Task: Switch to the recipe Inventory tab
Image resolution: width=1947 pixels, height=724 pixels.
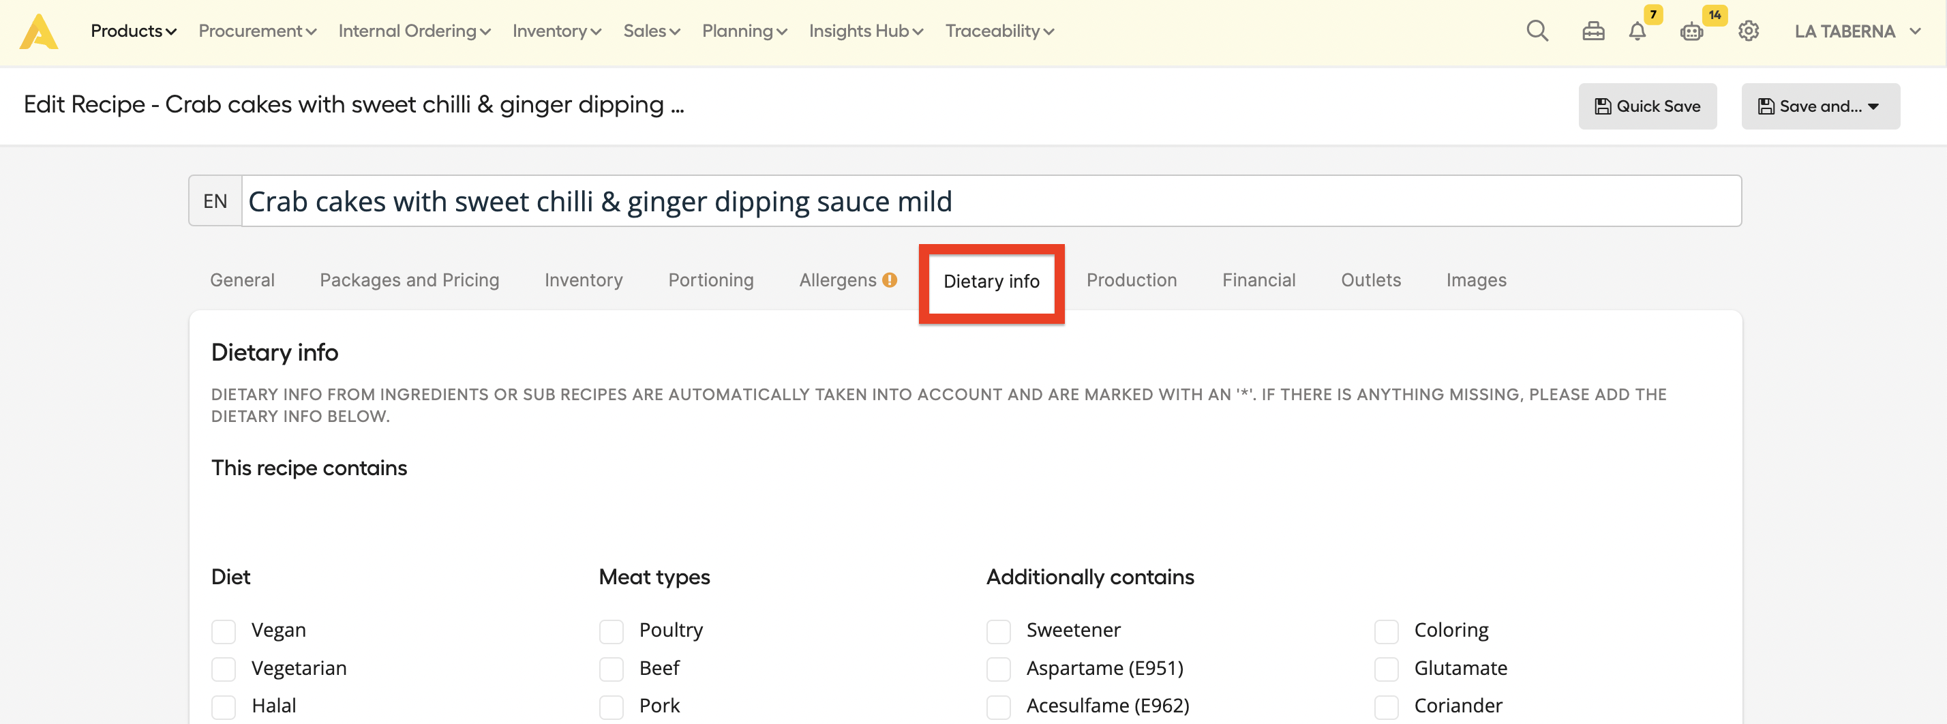Action: pyautogui.click(x=584, y=280)
